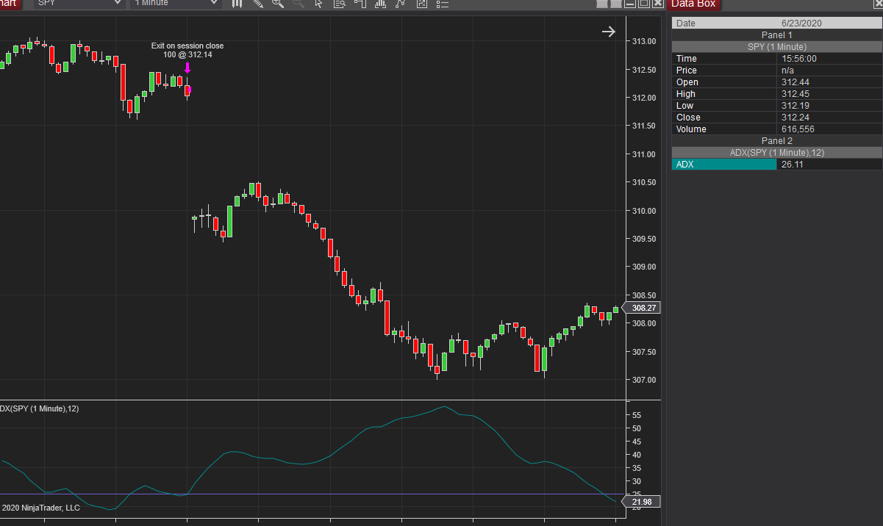Click the greyed zoom out magnifier icon

click(x=298, y=4)
